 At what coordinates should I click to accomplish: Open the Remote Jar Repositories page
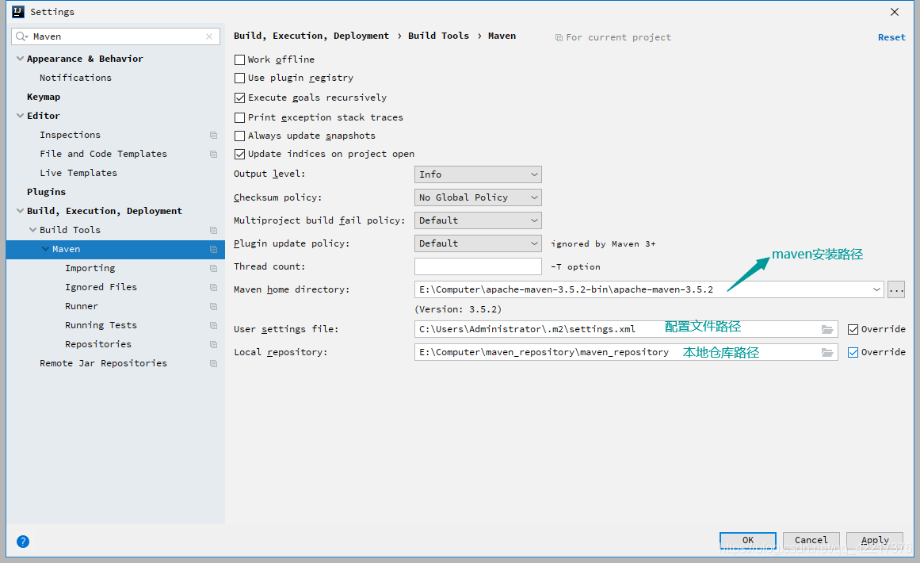click(x=103, y=363)
